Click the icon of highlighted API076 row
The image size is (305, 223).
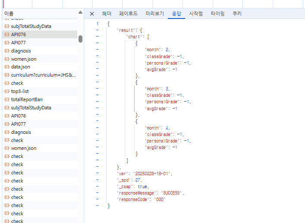pyautogui.click(x=6, y=34)
